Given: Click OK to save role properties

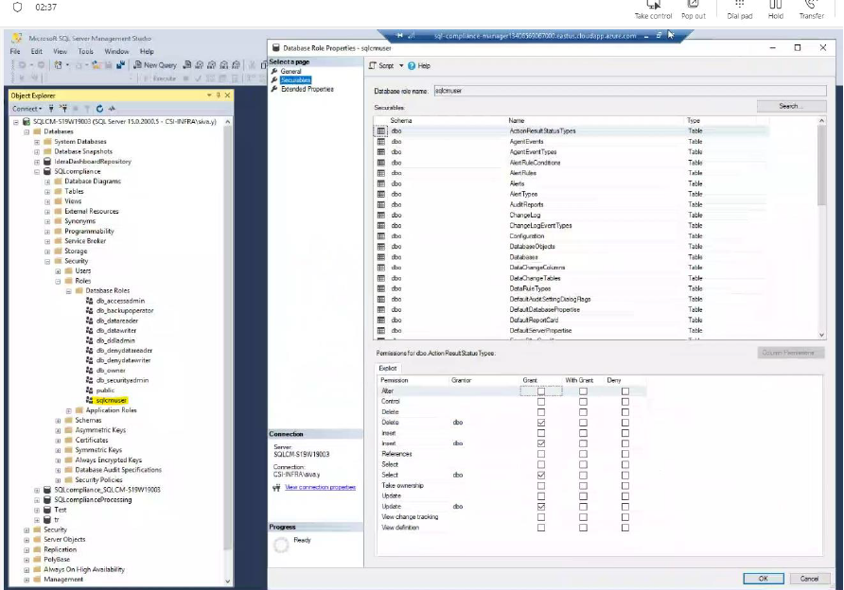Looking at the screenshot, I should pyautogui.click(x=764, y=579).
